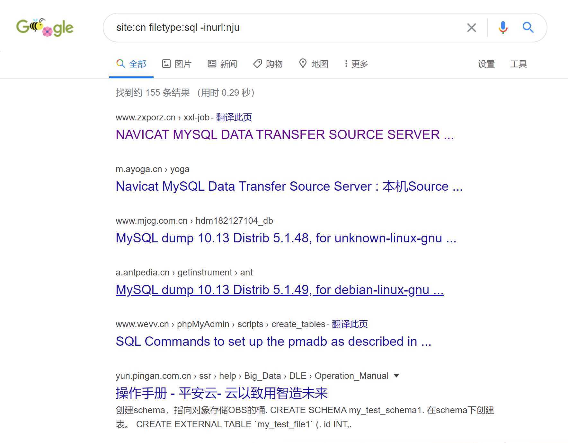Translate the www.zxporz.cn result page
Viewport: 568px width, 443px height.
click(x=234, y=117)
